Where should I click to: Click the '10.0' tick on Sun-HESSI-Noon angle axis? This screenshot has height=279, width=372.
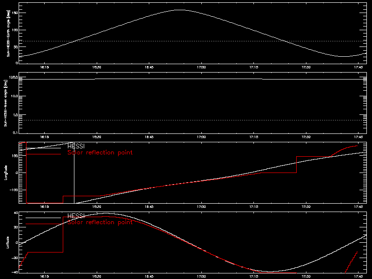(x=14, y=96)
